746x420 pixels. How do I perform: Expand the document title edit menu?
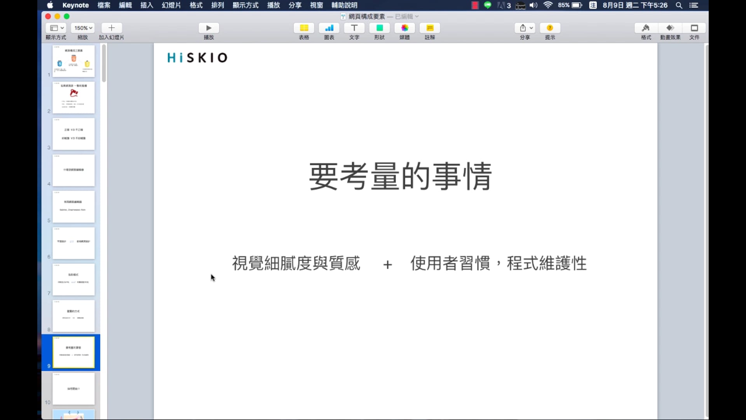(416, 16)
